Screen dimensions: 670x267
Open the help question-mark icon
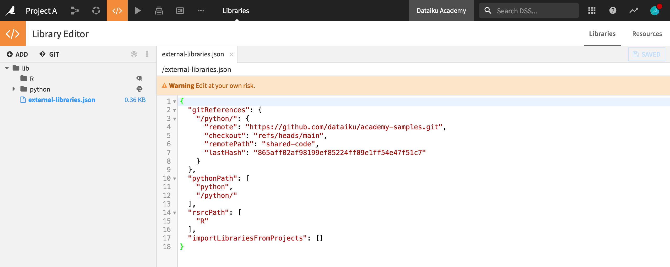point(613,10)
